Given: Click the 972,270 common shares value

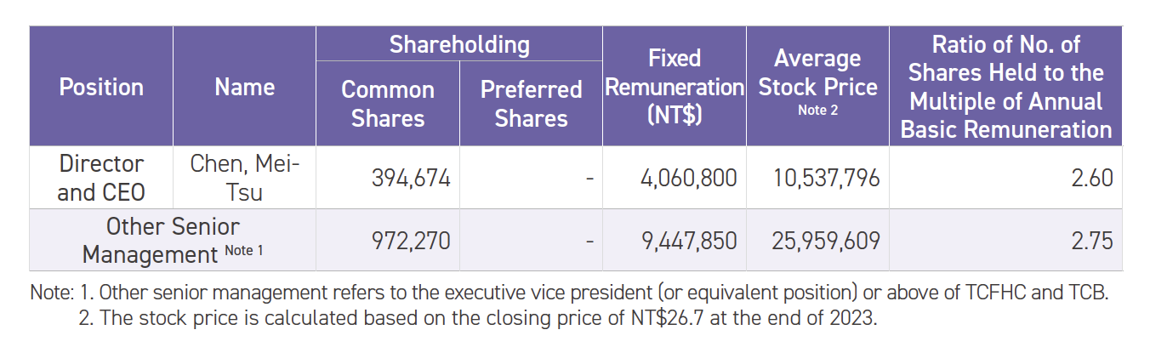Looking at the screenshot, I should click(411, 241).
